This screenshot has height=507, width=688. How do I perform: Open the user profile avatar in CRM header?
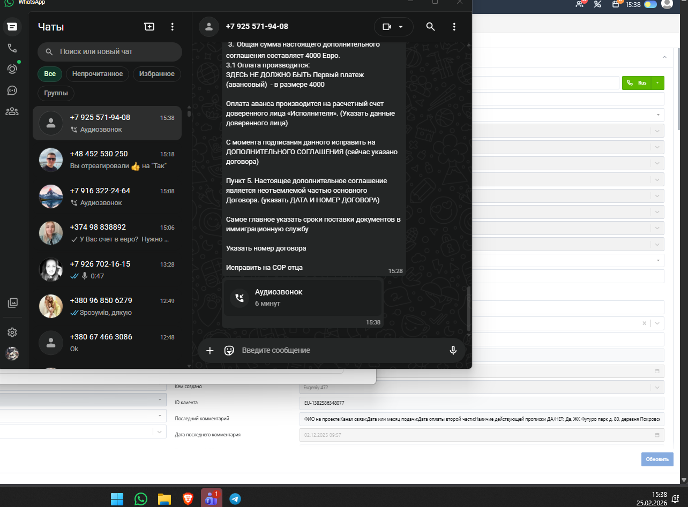(667, 4)
